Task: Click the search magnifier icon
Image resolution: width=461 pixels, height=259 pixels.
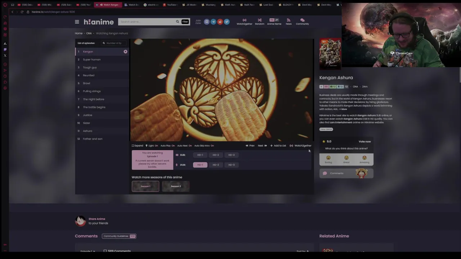Action: (177, 22)
